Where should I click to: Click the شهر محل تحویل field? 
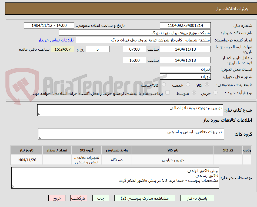[x=185, y=77]
